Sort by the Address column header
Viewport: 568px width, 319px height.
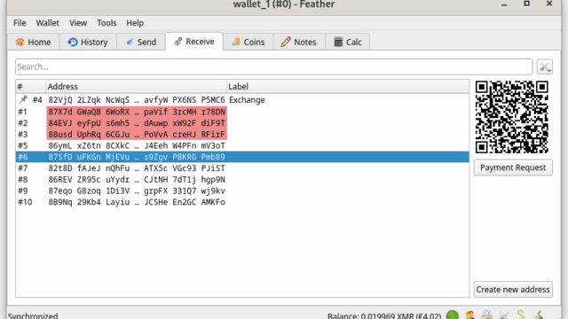coord(136,87)
